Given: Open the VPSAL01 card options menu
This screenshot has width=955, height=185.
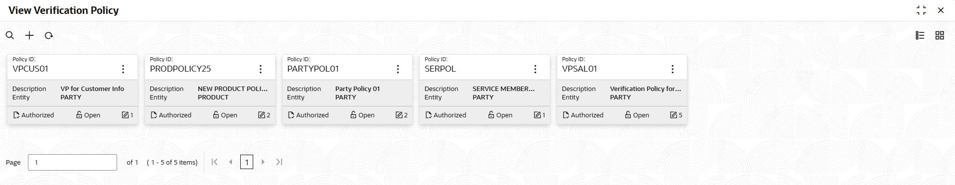Looking at the screenshot, I should point(672,69).
